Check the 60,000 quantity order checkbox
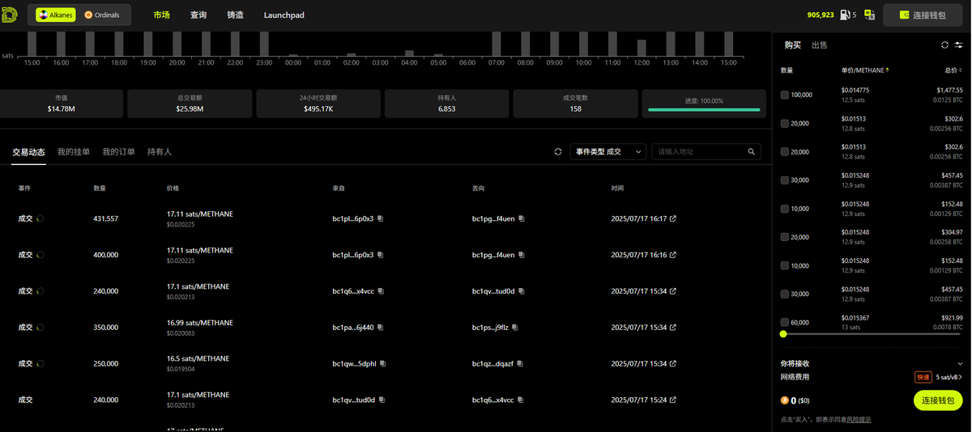The width and height of the screenshot is (972, 432). [784, 322]
